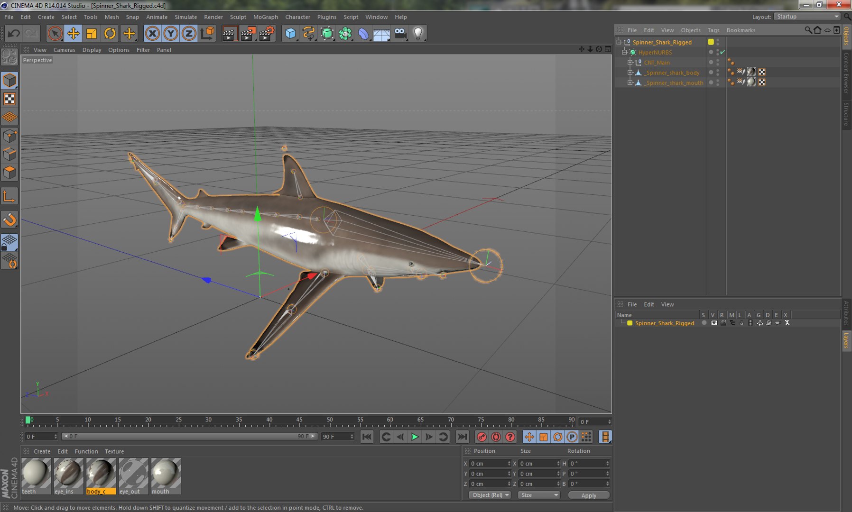Collapse the Spinner_Shark_Rigged tree node
The height and width of the screenshot is (512, 852).
[x=619, y=42]
